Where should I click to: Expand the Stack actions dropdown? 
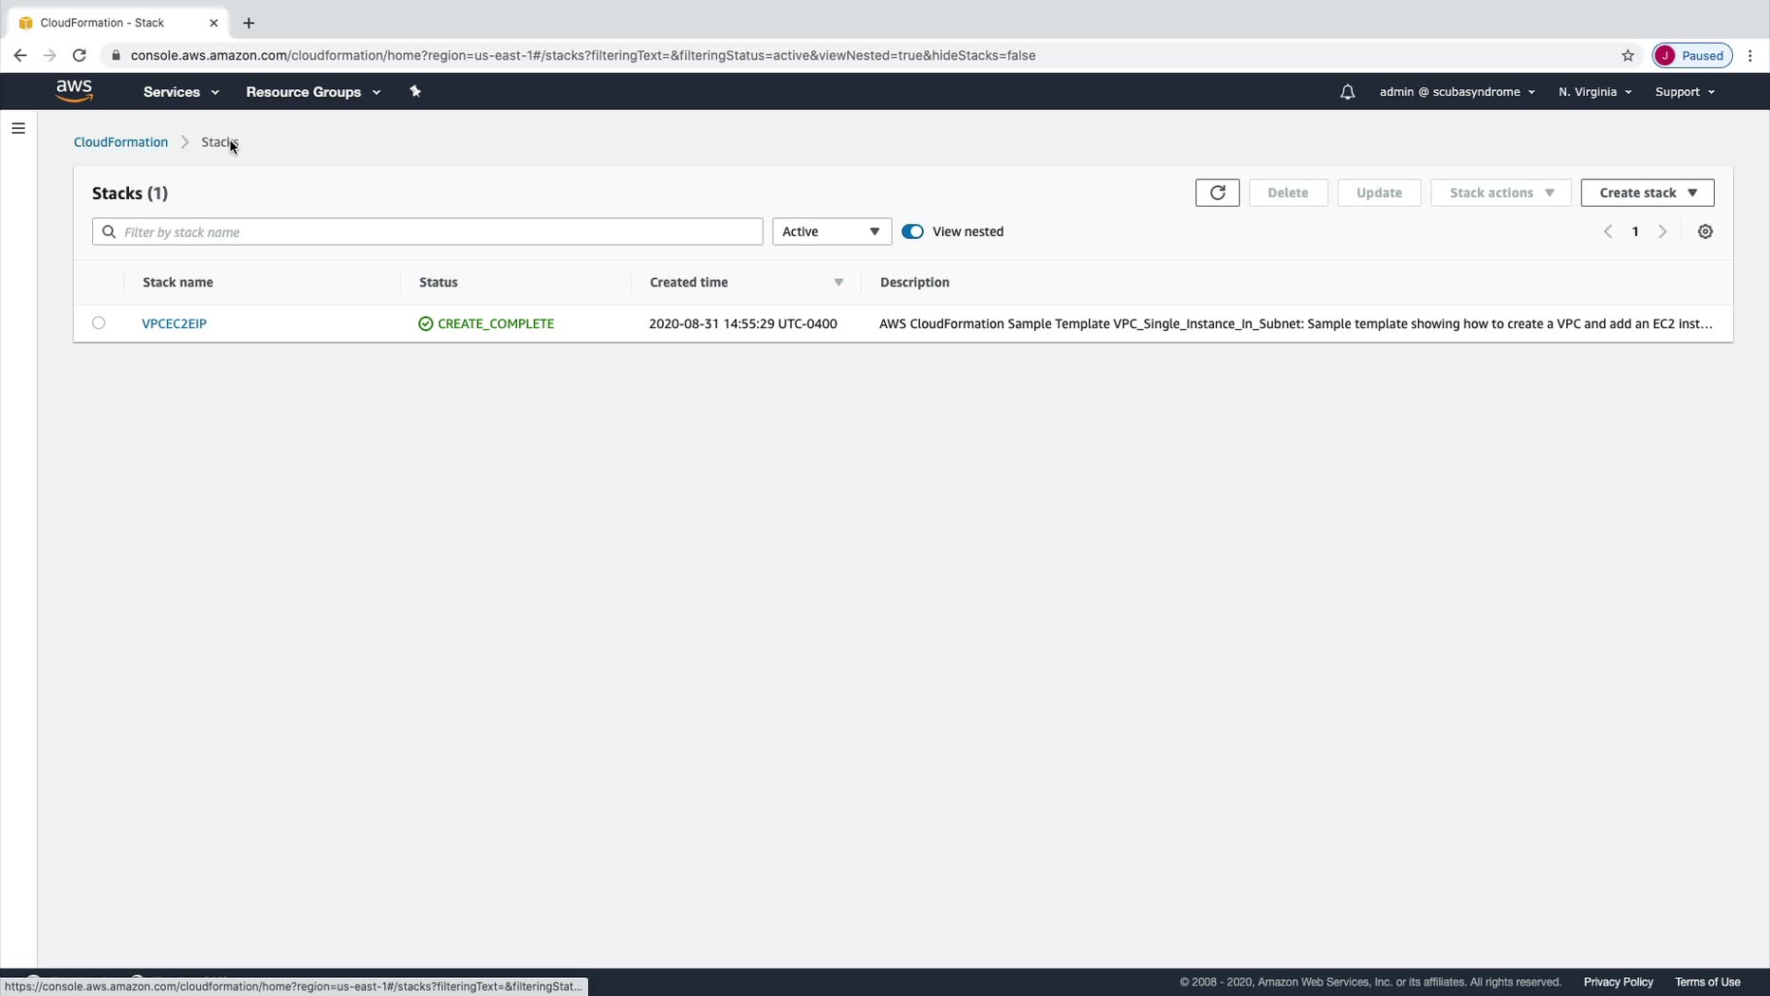[x=1501, y=193]
